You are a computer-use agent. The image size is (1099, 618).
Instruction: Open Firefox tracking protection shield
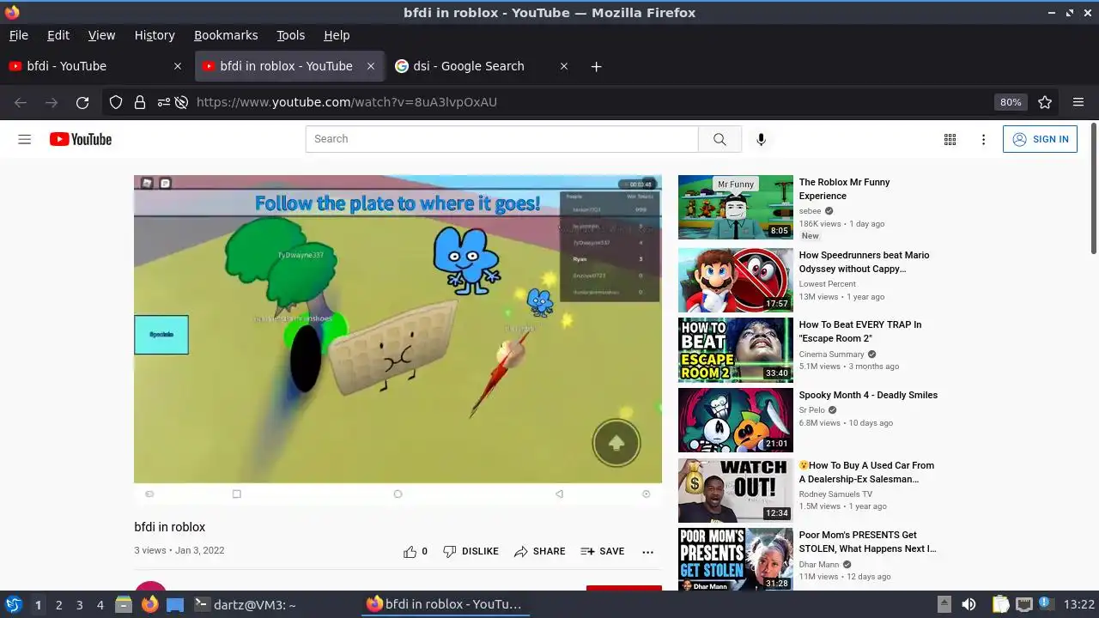[116, 102]
